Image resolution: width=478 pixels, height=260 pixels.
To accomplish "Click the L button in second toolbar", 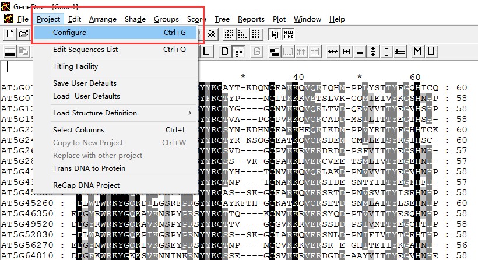I will pos(208,52).
